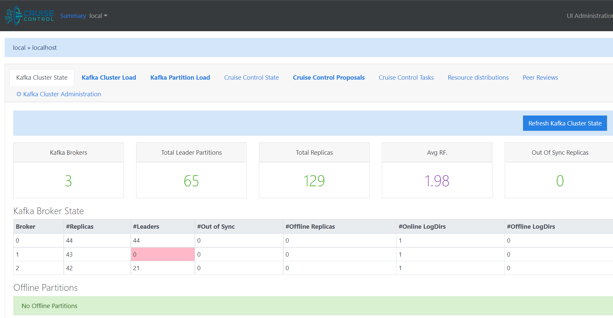Switch to Kafka Cluster Load tab

109,77
